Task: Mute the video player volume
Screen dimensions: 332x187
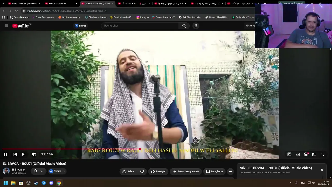Action: point(34,154)
